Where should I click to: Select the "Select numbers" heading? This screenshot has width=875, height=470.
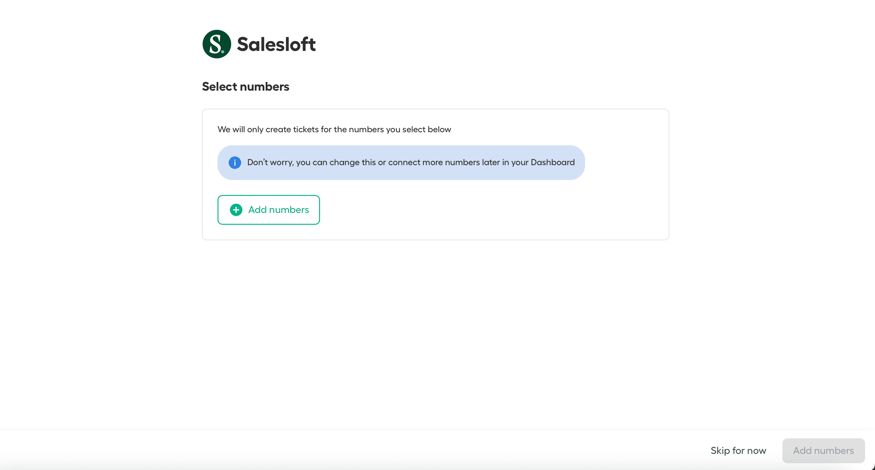[245, 87]
